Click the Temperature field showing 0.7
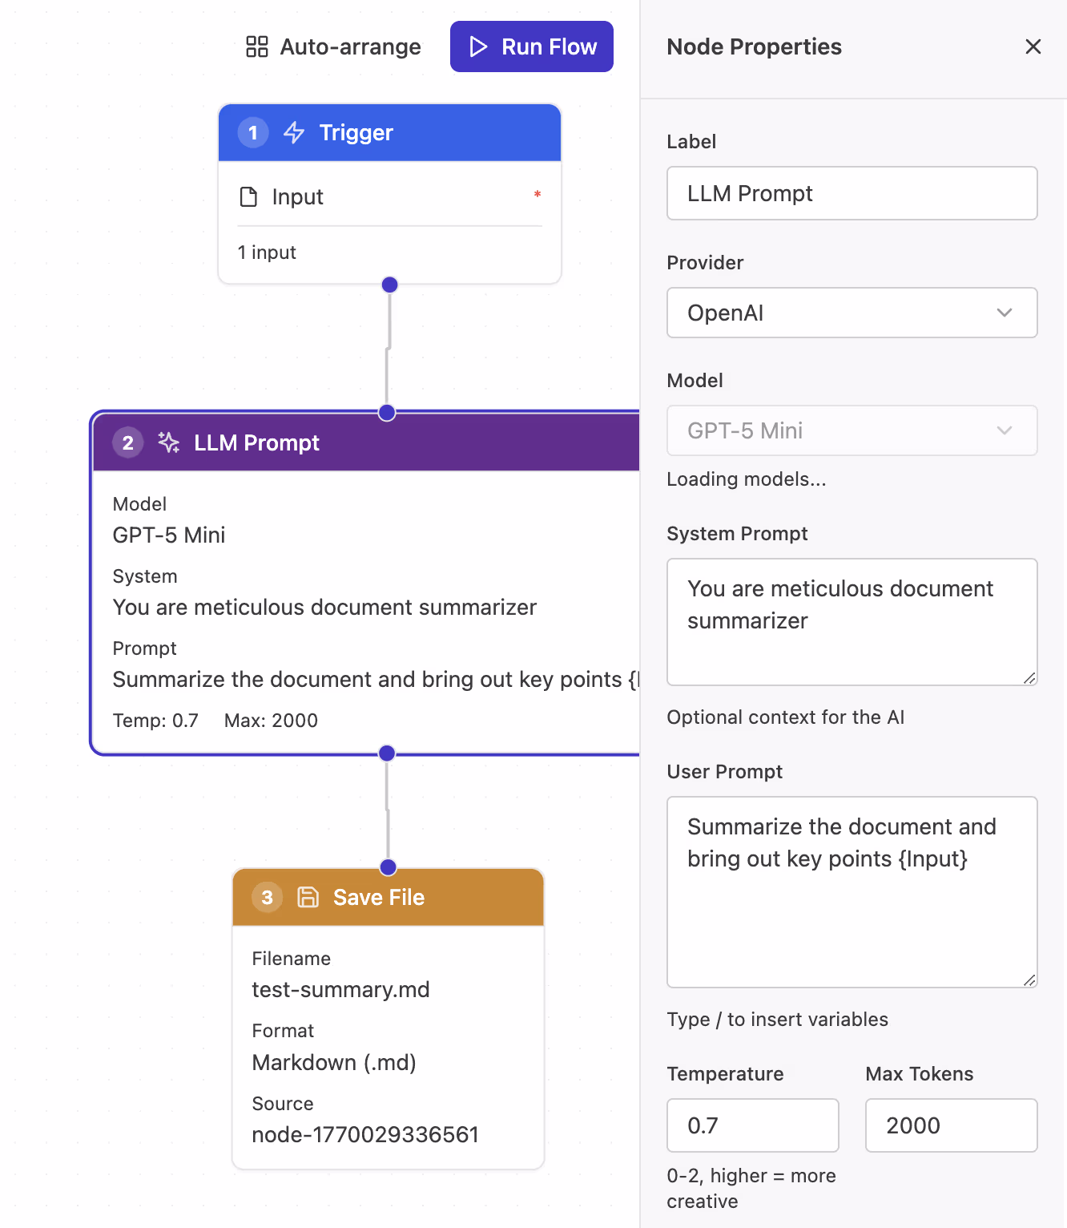 click(752, 1125)
